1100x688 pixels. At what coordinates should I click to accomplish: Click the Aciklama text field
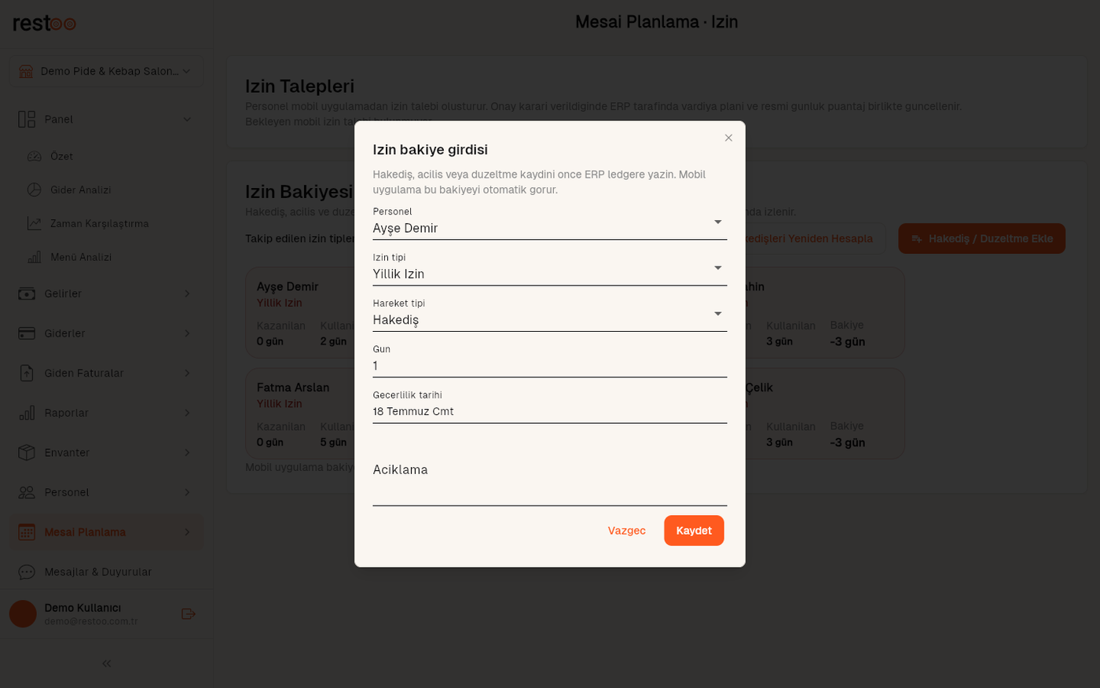(x=549, y=480)
